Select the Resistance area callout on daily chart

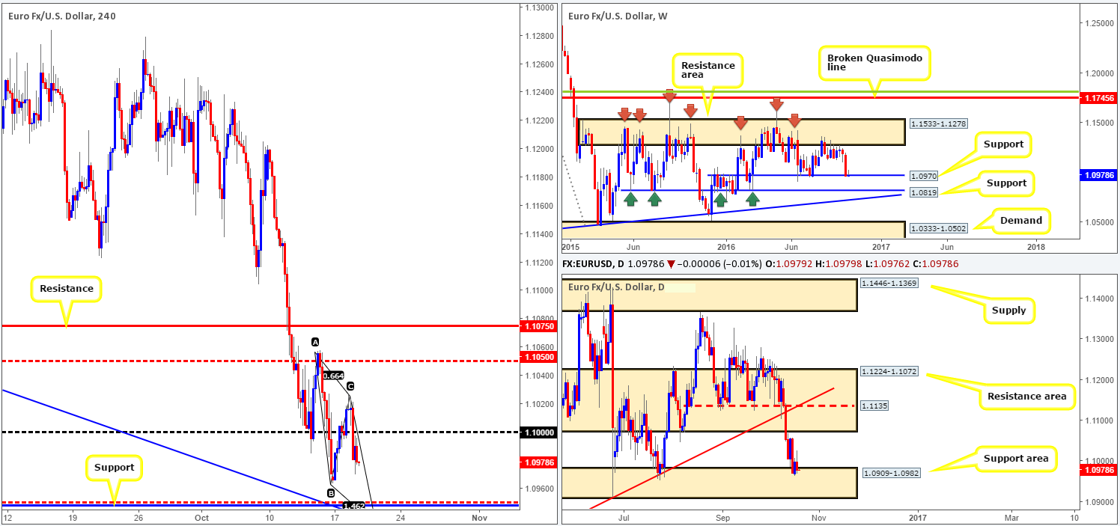point(1026,396)
